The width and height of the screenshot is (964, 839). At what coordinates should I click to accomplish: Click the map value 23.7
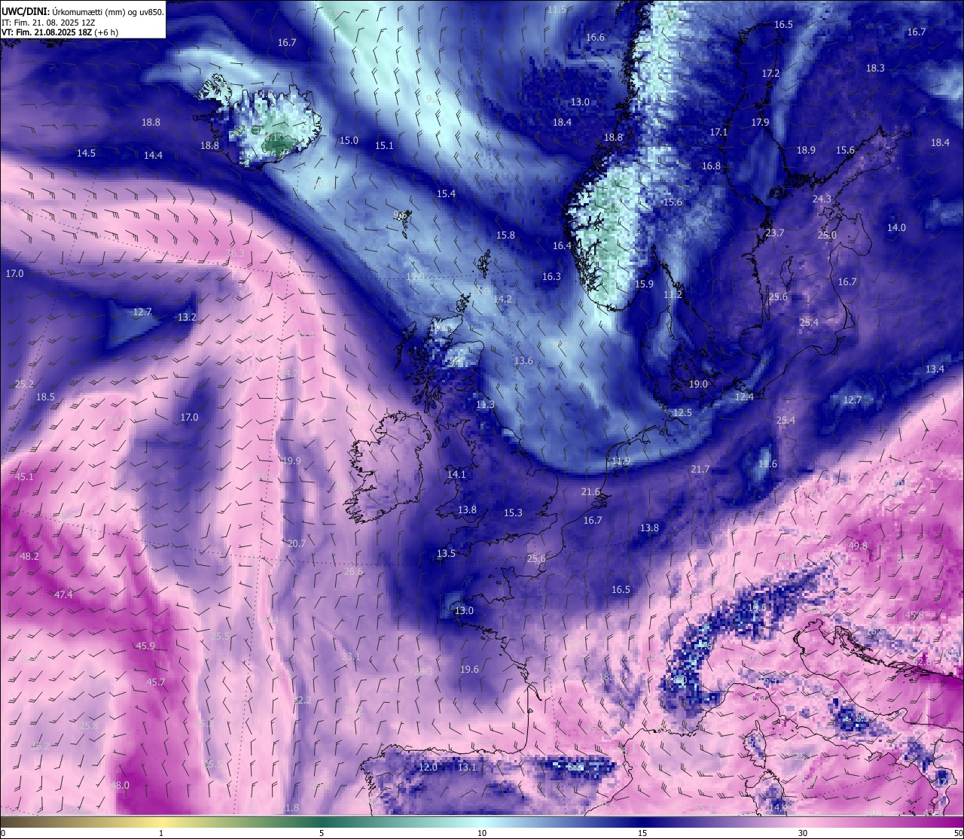pos(774,233)
